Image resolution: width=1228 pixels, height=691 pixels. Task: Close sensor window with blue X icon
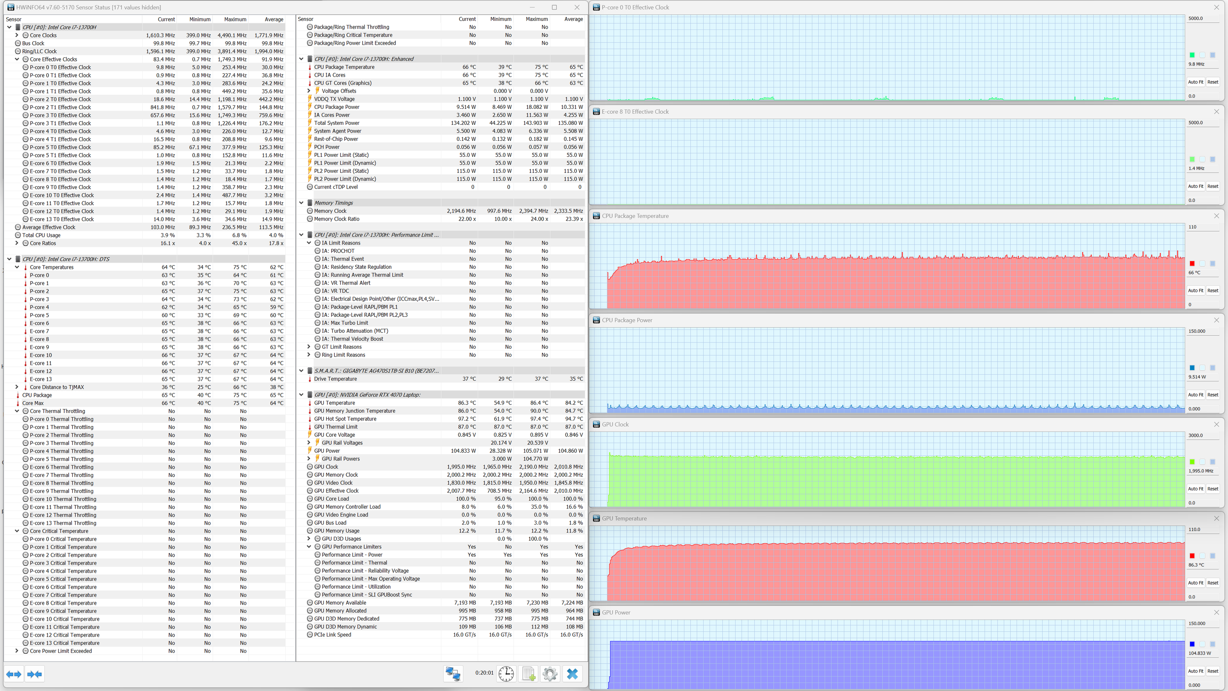pyautogui.click(x=572, y=673)
